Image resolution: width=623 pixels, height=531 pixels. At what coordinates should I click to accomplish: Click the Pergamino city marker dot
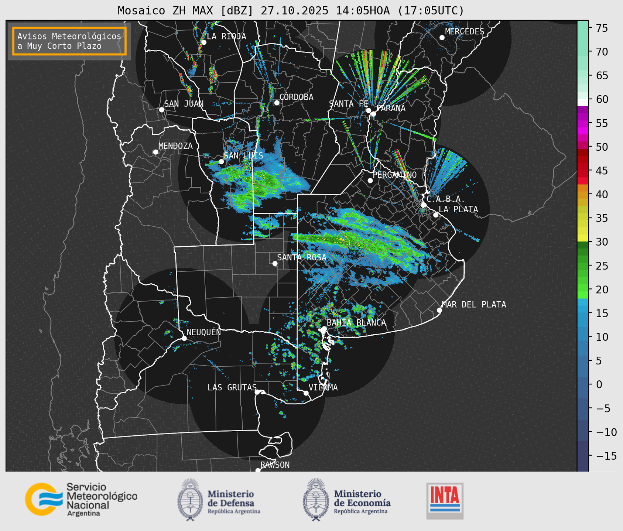(x=370, y=181)
